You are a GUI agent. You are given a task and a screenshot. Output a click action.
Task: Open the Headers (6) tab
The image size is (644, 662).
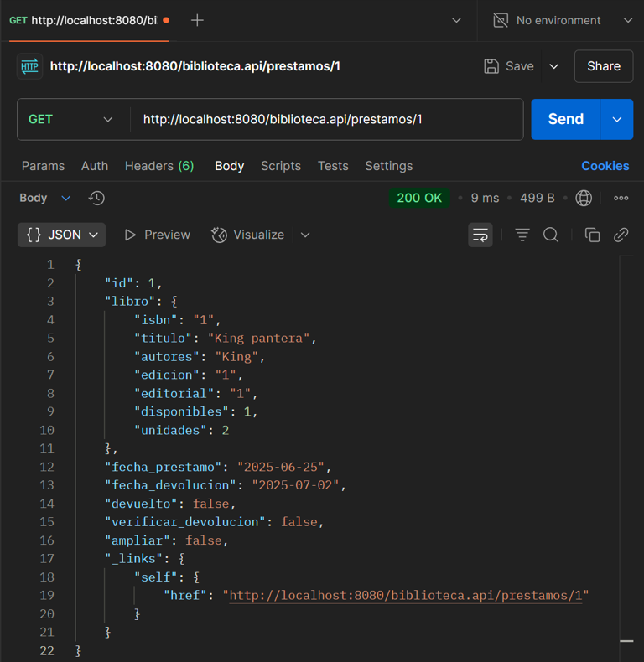(x=159, y=166)
